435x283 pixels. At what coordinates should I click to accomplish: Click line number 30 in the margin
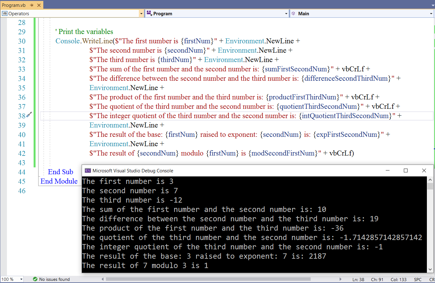coord(22,41)
